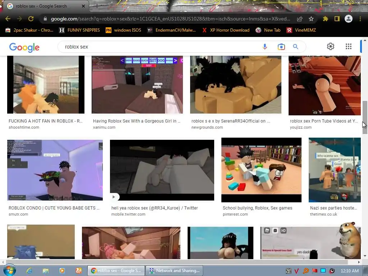The image size is (368, 276).
Task: Share this page using share icon
Action: coord(300,19)
